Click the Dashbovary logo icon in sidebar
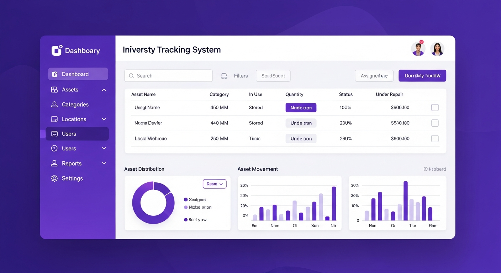 57,50
